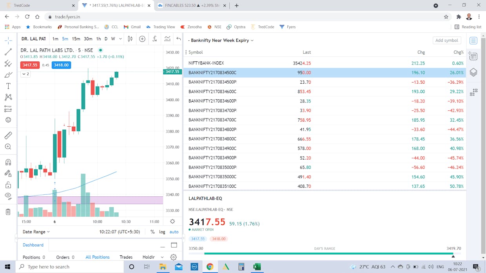Select the zoom in tool
486x273 pixels.
(8, 147)
